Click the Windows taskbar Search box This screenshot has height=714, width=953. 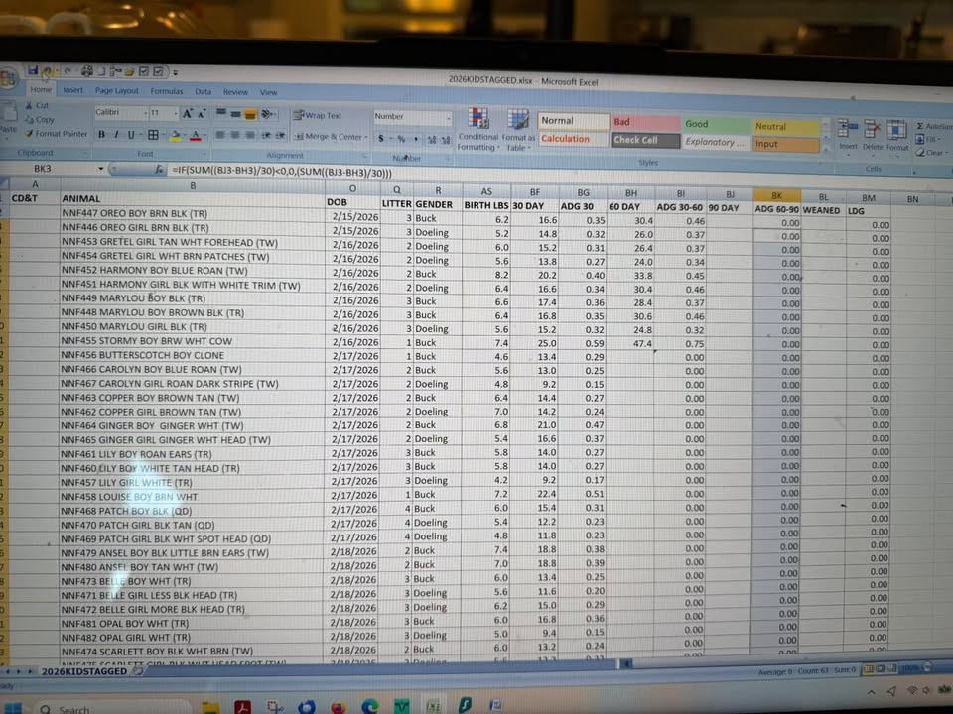pos(74,708)
